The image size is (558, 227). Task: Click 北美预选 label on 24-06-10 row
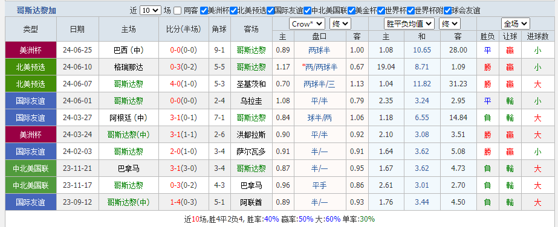[x=31, y=67]
